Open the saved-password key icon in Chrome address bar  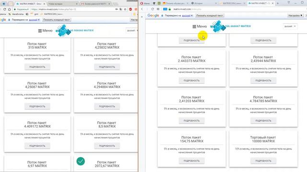(117, 9)
